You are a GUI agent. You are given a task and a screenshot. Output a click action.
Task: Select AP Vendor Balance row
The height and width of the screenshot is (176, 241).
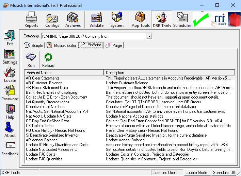[130, 140]
